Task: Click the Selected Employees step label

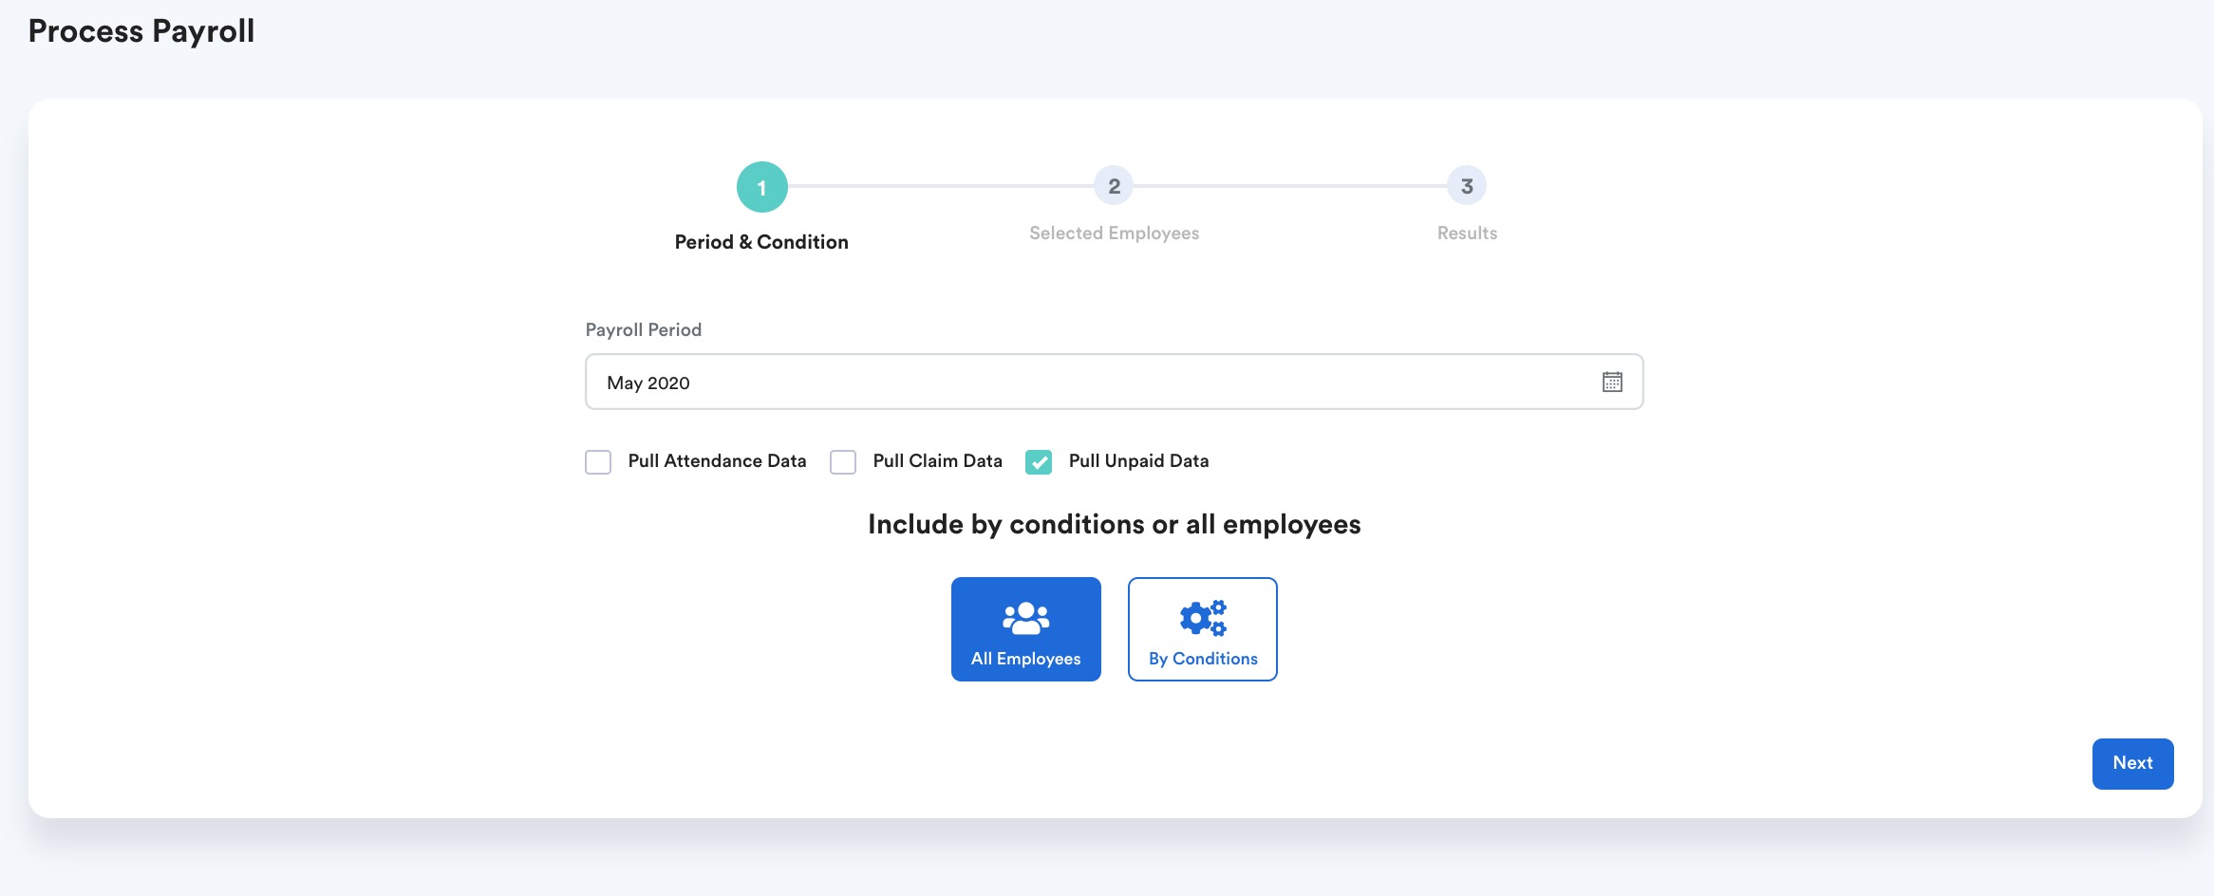Action: (1115, 233)
